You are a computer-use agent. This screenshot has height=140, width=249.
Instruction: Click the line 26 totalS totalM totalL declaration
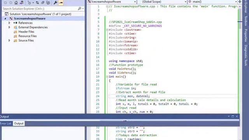pyautogui.click(x=156, y=104)
